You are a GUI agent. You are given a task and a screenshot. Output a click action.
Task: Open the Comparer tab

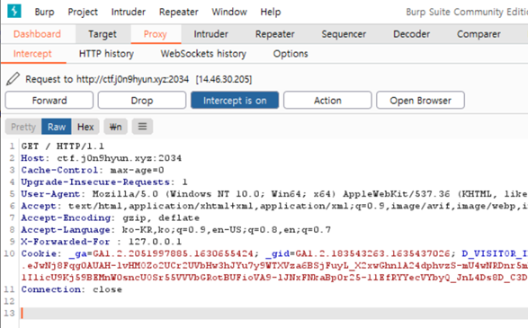pos(479,34)
